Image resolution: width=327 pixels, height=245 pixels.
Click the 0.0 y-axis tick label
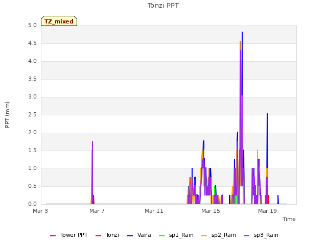click(x=32, y=204)
